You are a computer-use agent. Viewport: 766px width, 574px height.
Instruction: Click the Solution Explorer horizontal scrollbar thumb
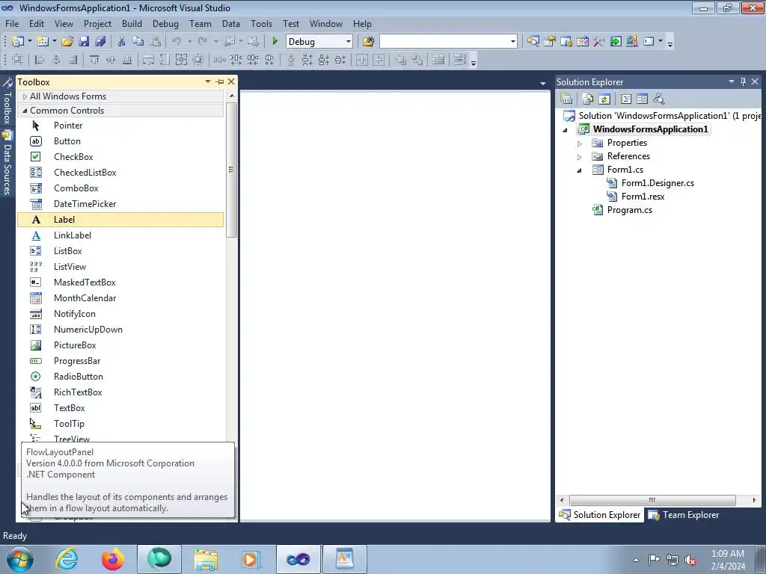pyautogui.click(x=652, y=500)
